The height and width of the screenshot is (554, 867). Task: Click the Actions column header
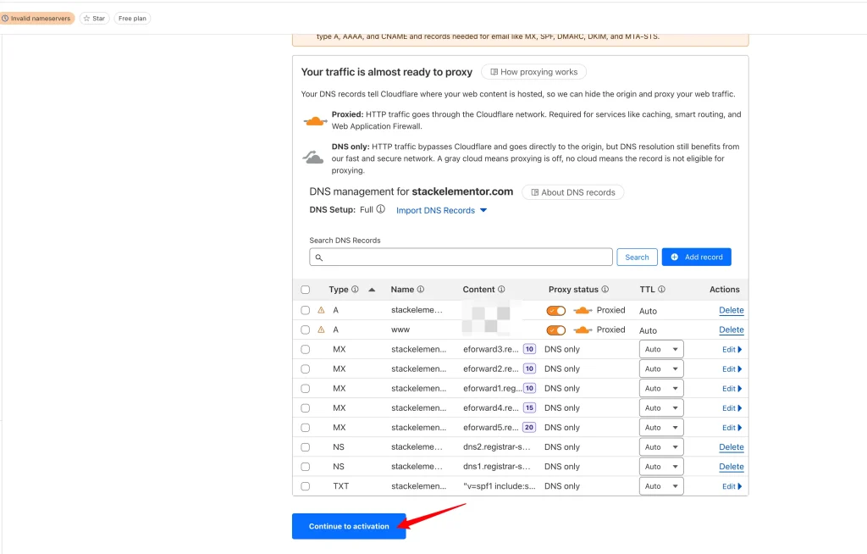[x=725, y=290]
